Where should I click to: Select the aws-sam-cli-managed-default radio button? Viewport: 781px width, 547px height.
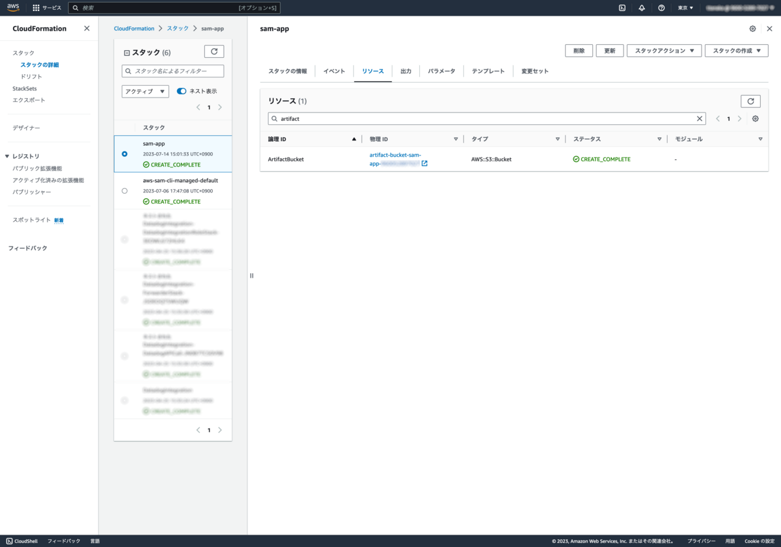point(124,191)
